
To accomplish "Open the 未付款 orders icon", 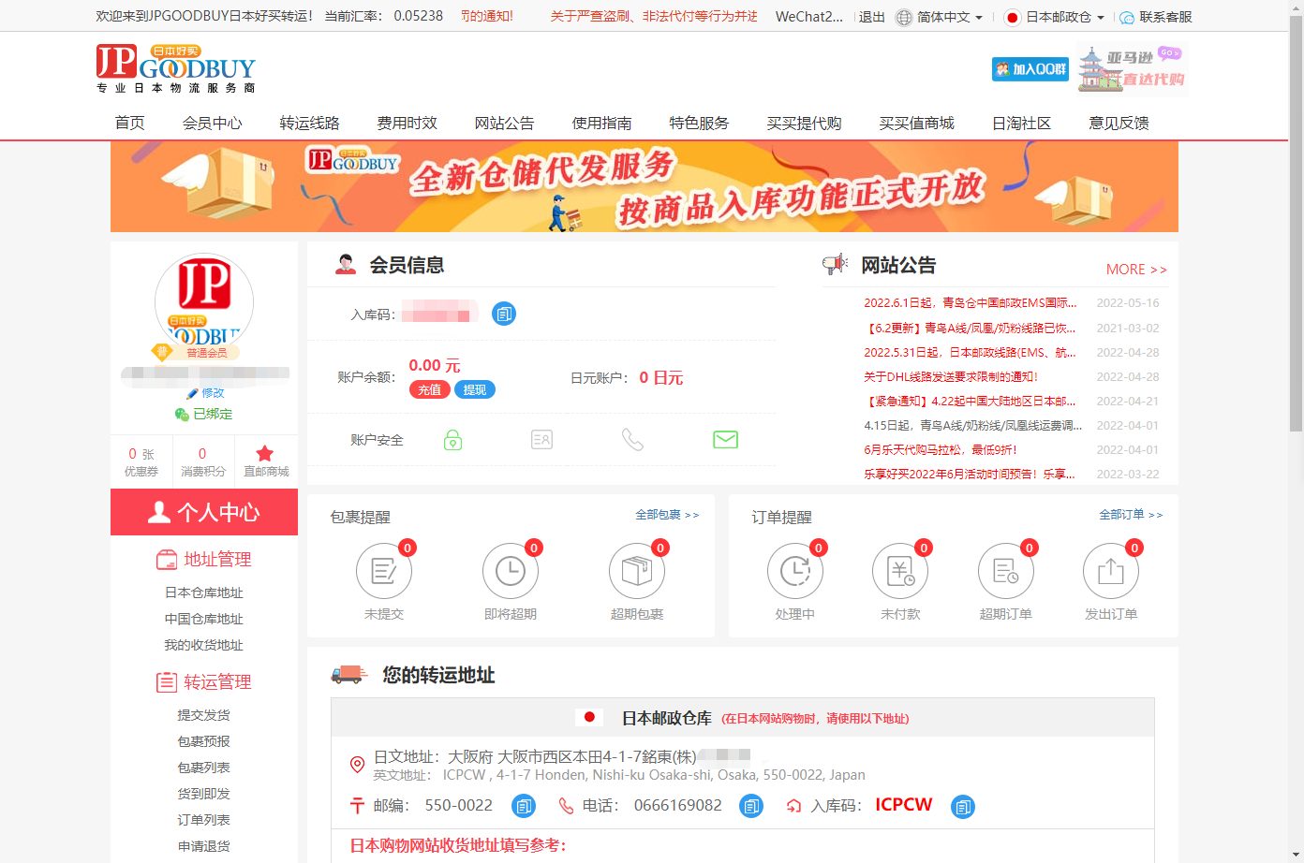I will (x=900, y=571).
